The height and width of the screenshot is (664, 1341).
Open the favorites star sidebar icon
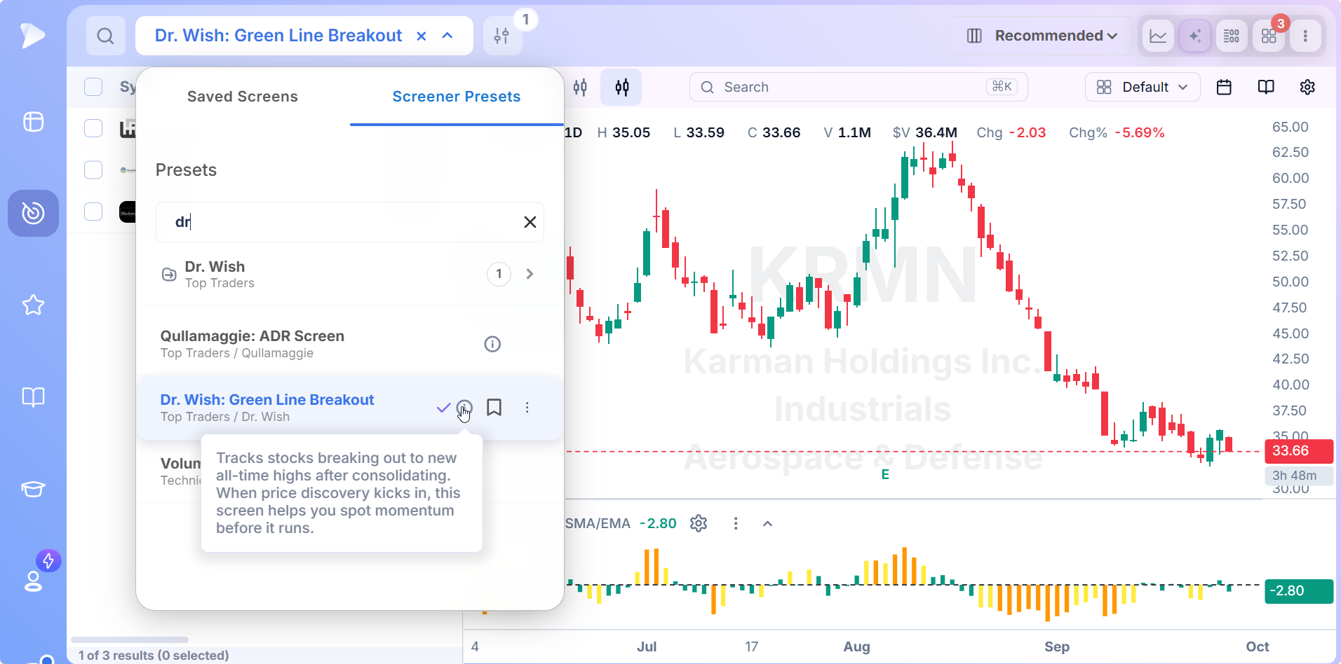click(x=33, y=305)
